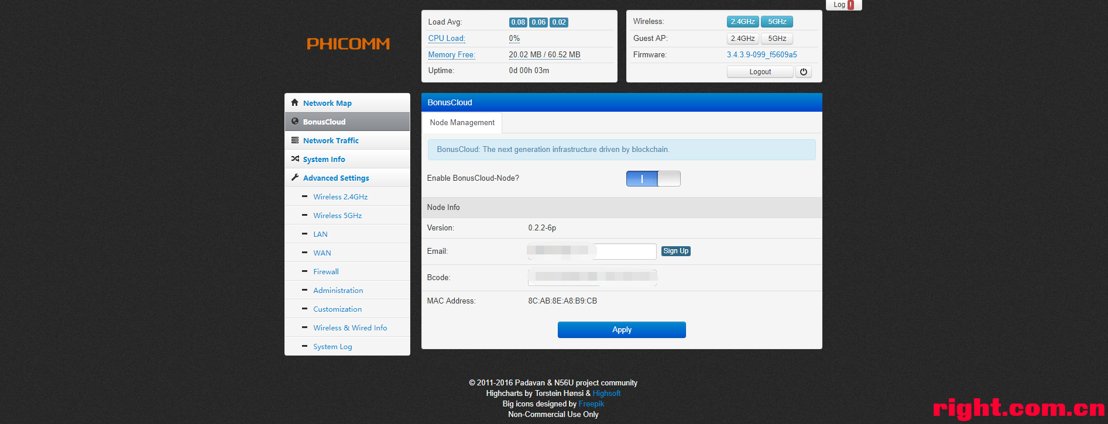Click the System Info shuffle icon
The width and height of the screenshot is (1108, 424).
[295, 158]
